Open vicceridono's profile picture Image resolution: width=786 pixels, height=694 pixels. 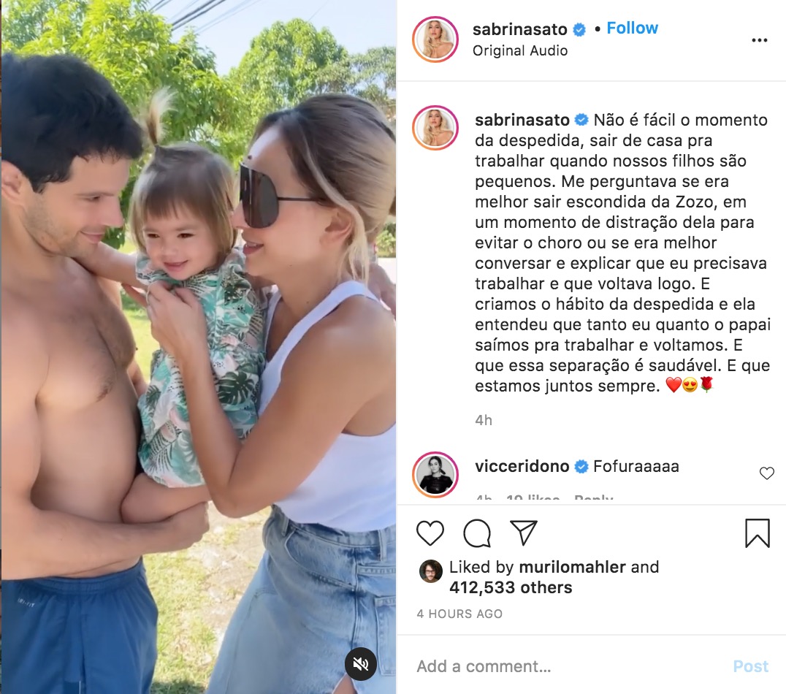(435, 474)
